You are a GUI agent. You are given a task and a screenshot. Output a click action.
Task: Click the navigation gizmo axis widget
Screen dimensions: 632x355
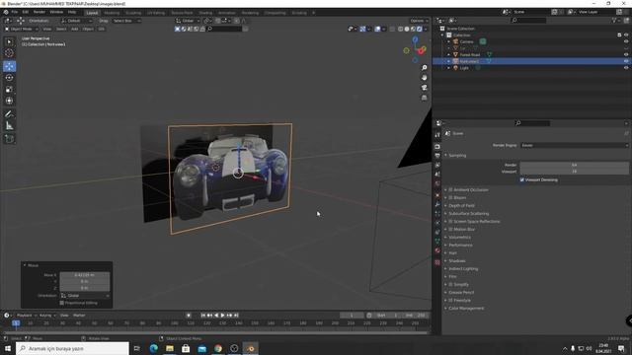coord(415,49)
